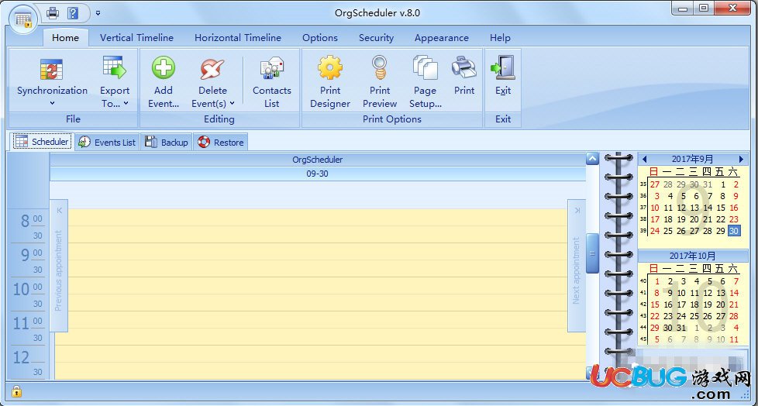The width and height of the screenshot is (758, 406).
Task: Click the Export To icon
Action: pyautogui.click(x=115, y=68)
